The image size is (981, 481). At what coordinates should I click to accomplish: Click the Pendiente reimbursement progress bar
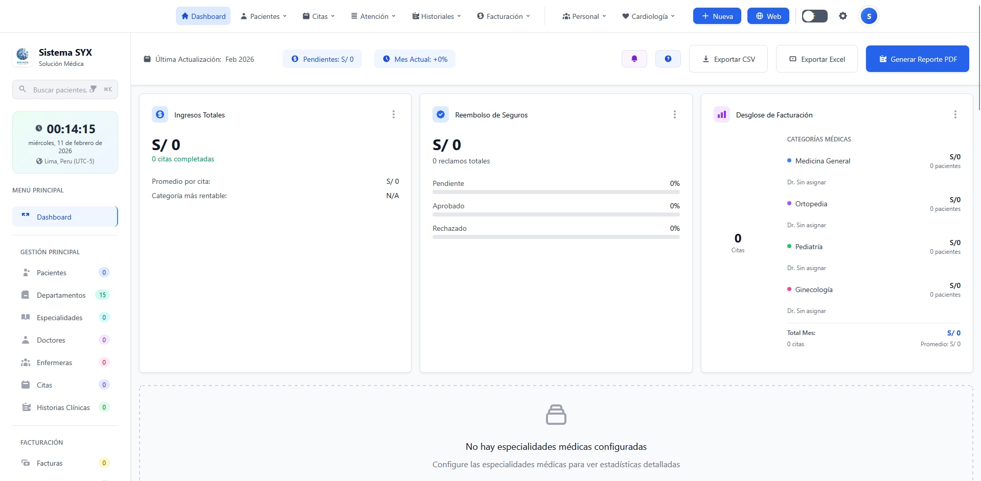pos(556,192)
